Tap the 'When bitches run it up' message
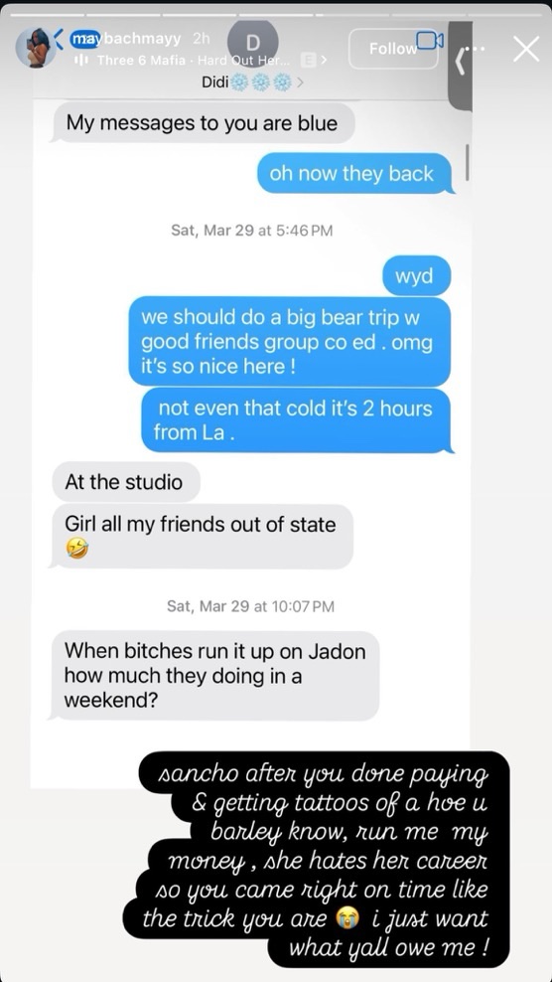Screen dimensions: 552x982 [x=214, y=675]
